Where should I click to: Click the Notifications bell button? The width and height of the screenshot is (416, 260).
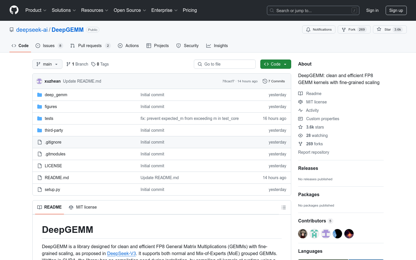click(319, 29)
